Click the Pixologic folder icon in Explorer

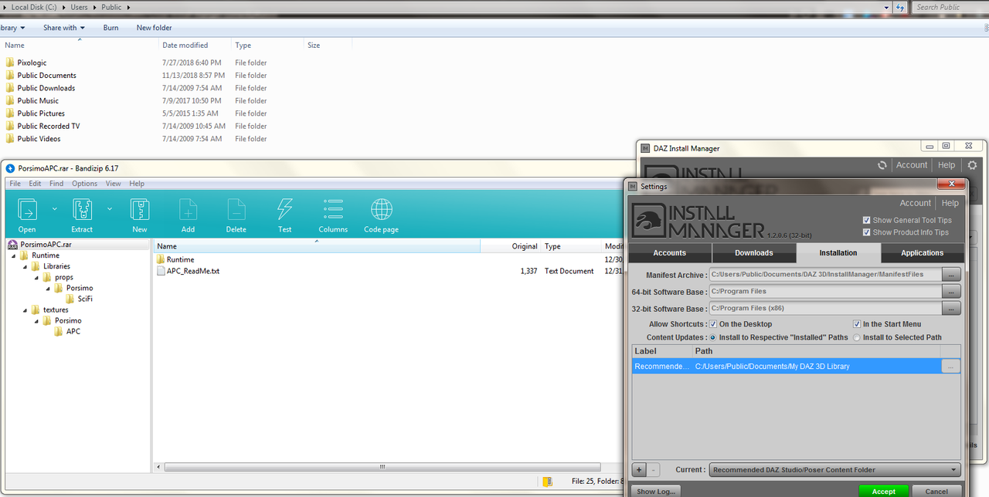10,63
